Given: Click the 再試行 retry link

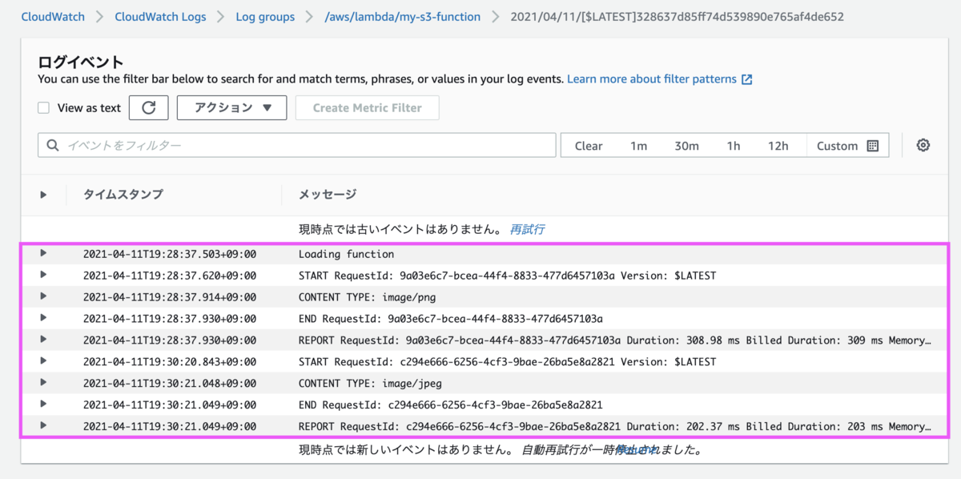Looking at the screenshot, I should point(527,229).
